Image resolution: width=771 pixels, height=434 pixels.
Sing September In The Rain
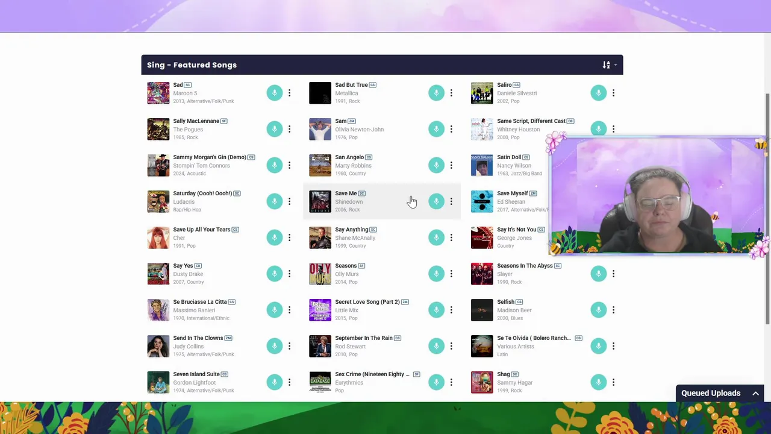[x=436, y=346]
